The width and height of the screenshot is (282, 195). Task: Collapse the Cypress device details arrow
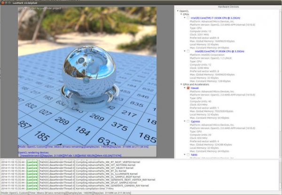pos(184,121)
